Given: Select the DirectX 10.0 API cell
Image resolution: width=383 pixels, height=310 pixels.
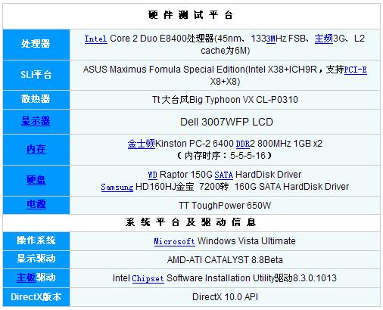Looking at the screenshot, I should point(225,297).
